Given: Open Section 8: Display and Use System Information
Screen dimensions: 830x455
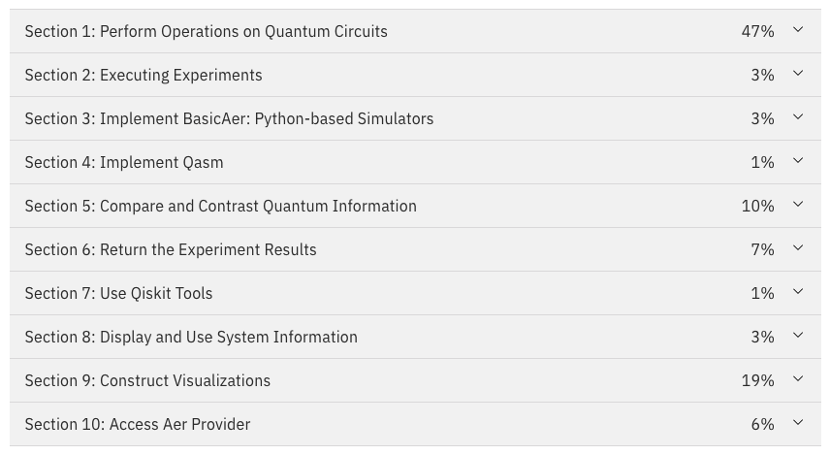Looking at the screenshot, I should click(191, 337).
